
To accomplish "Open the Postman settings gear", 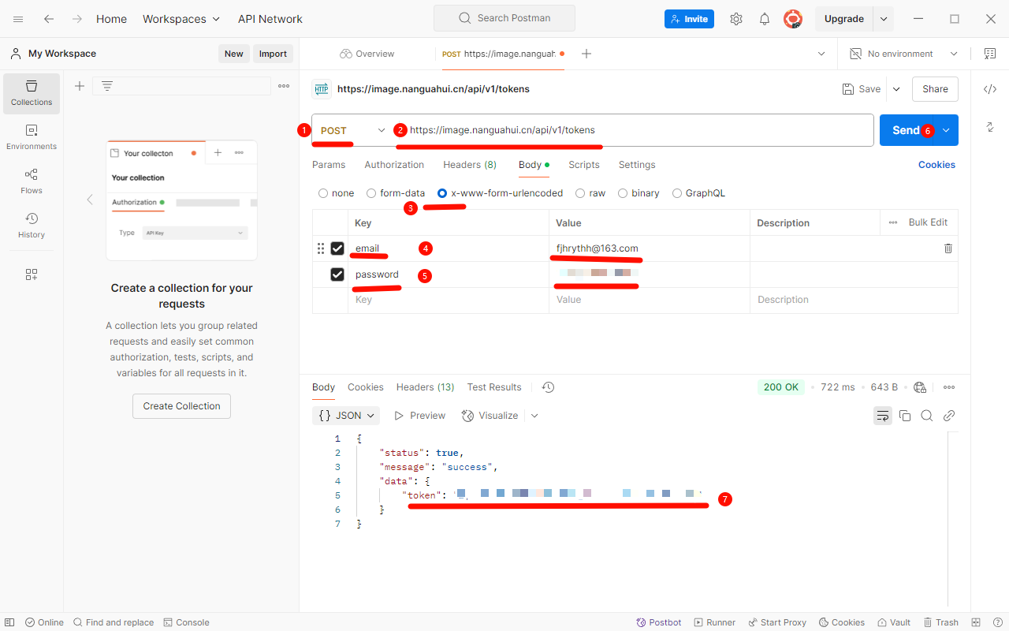I will (x=735, y=19).
